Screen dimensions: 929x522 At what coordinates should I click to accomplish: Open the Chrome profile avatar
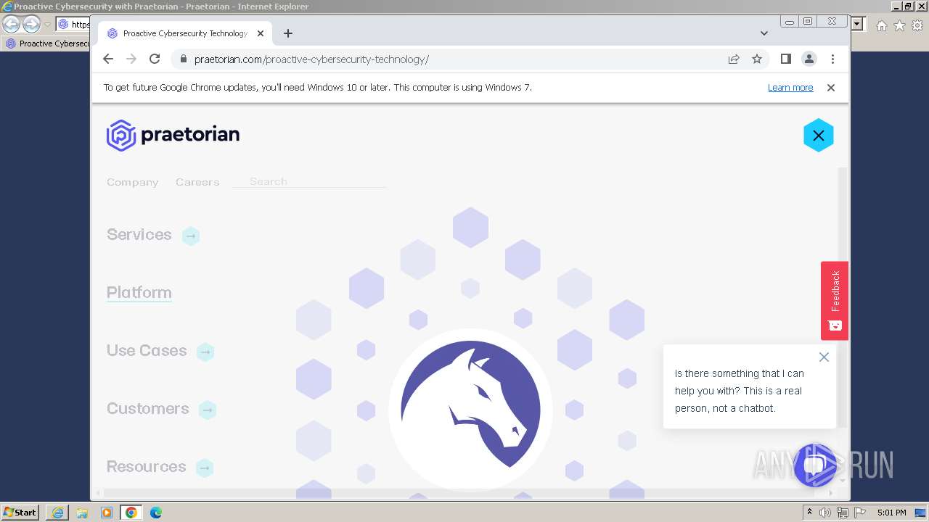point(809,59)
